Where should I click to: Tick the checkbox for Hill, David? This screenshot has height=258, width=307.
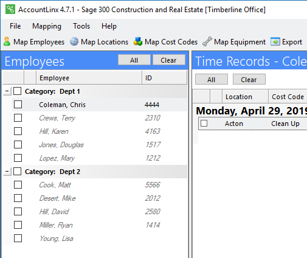click(18, 212)
